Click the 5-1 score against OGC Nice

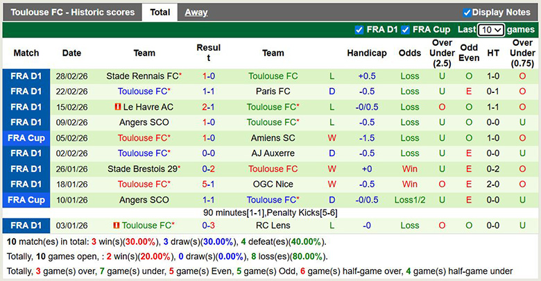208,185
